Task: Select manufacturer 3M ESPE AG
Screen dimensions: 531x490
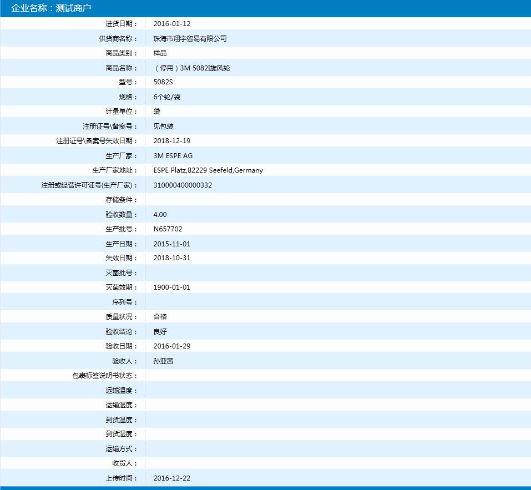Action: 173,156
